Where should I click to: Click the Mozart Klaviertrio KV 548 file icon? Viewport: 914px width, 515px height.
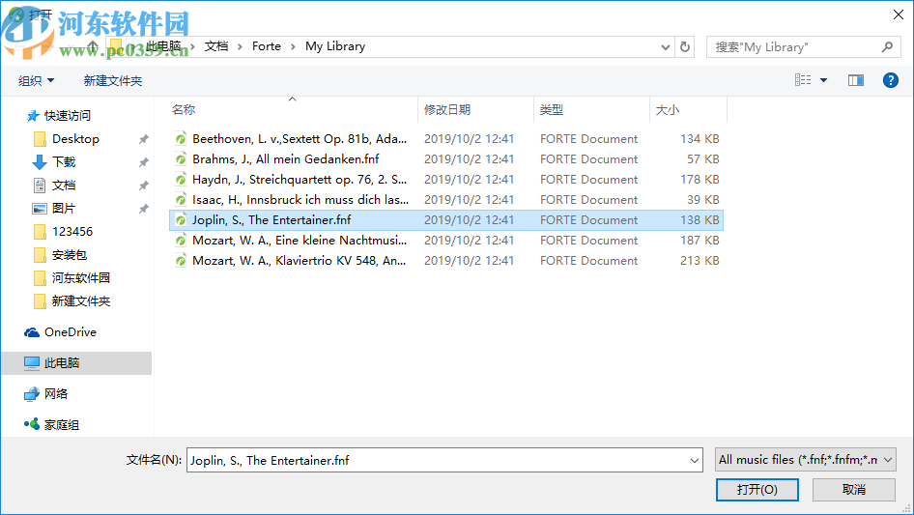tap(181, 261)
